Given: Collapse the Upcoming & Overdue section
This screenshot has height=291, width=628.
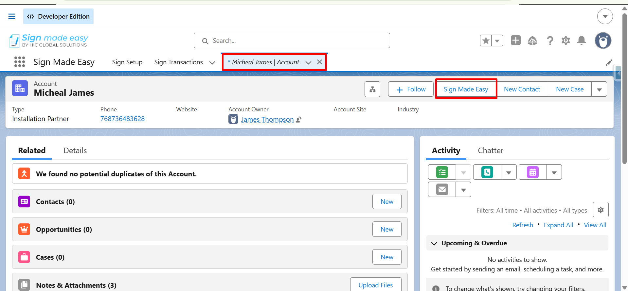Looking at the screenshot, I should pos(434,243).
